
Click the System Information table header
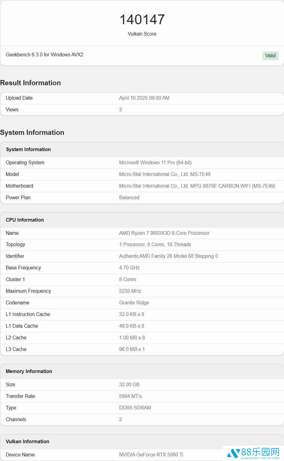(28, 150)
